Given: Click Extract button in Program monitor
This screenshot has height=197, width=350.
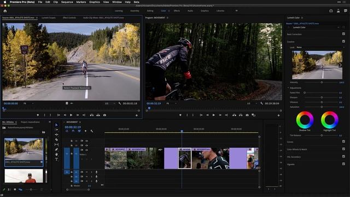Looking at the screenshot, I should (x=241, y=115).
